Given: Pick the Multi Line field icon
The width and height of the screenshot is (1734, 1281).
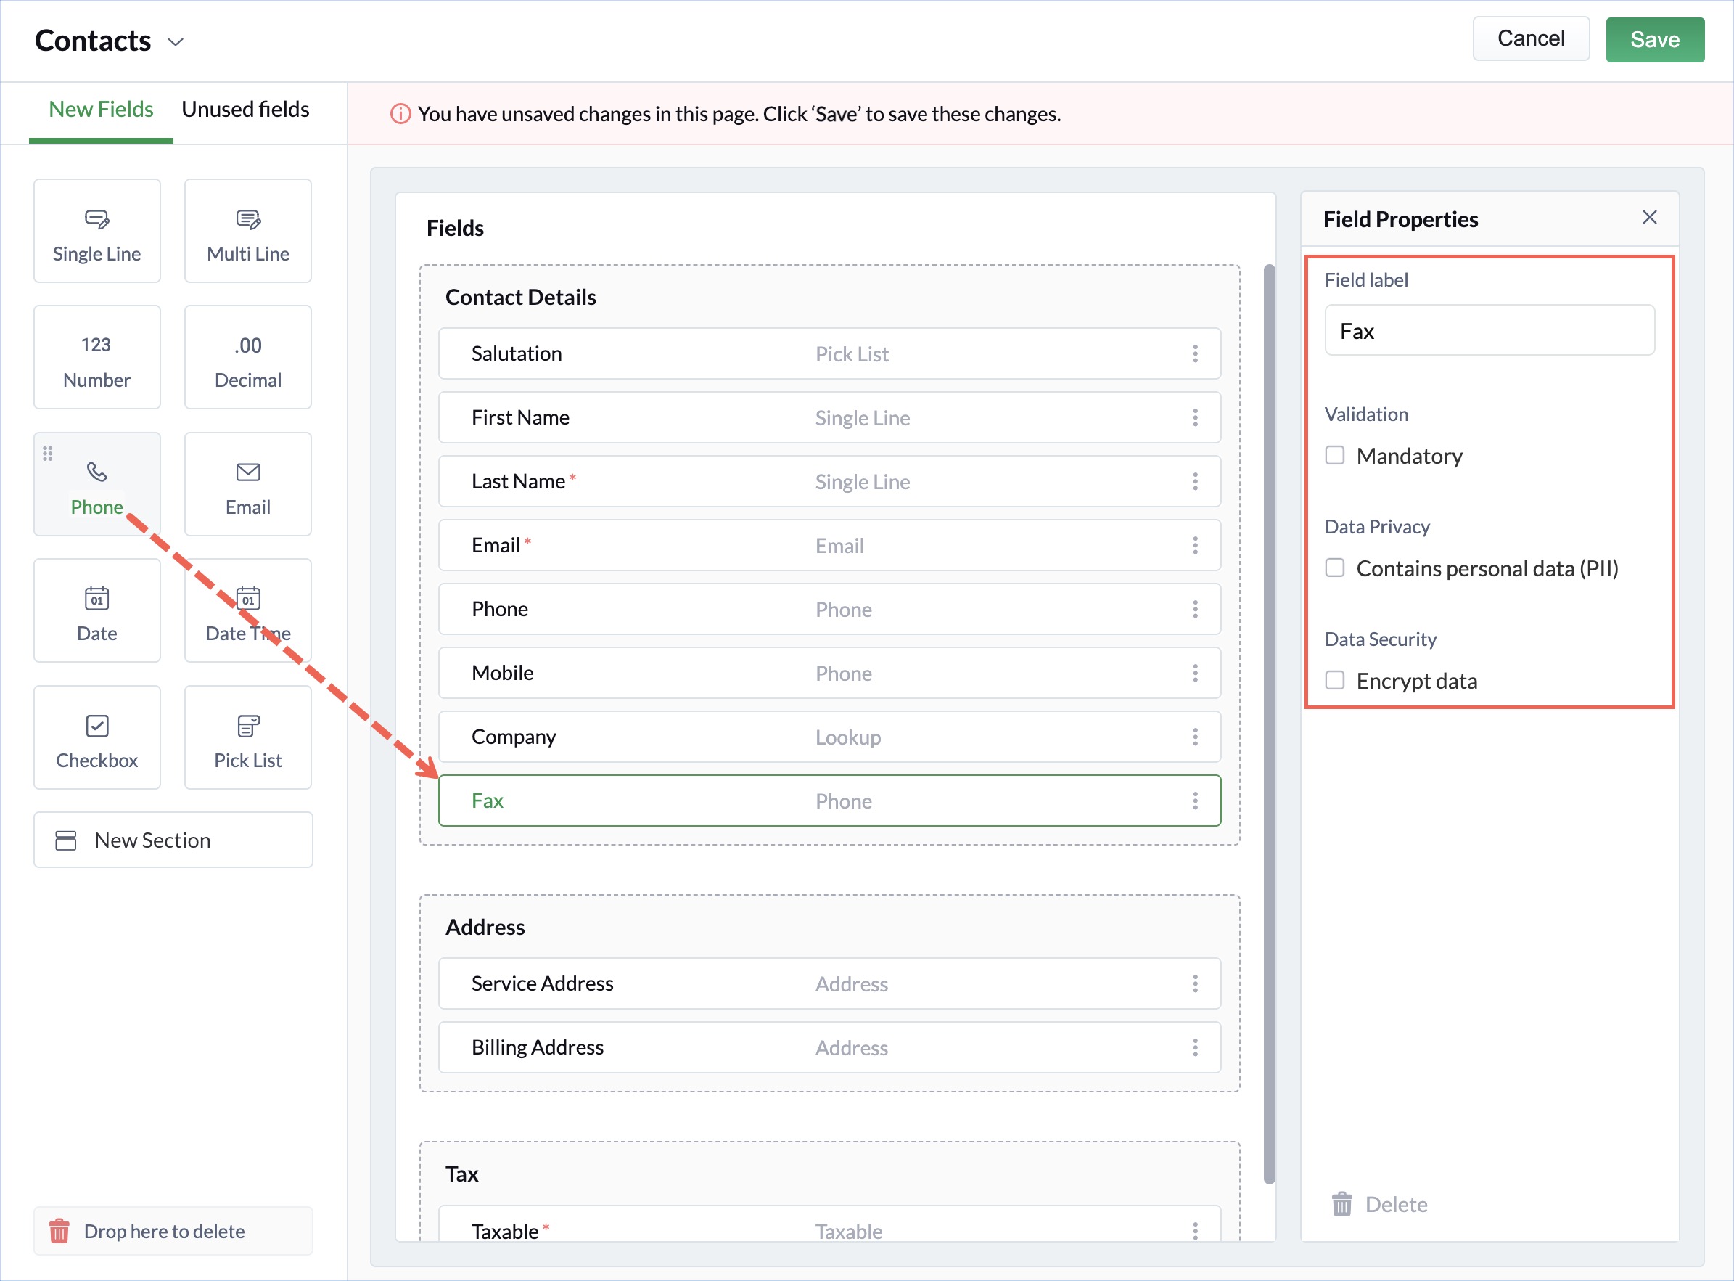Looking at the screenshot, I should pyautogui.click(x=248, y=219).
